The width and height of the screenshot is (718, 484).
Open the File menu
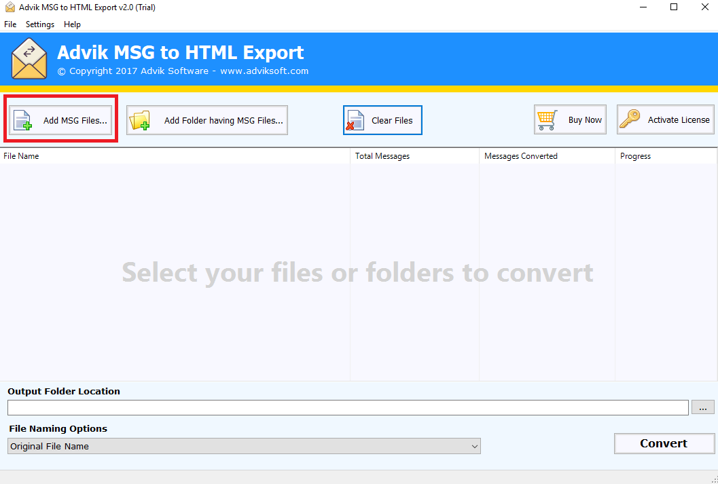coord(10,24)
